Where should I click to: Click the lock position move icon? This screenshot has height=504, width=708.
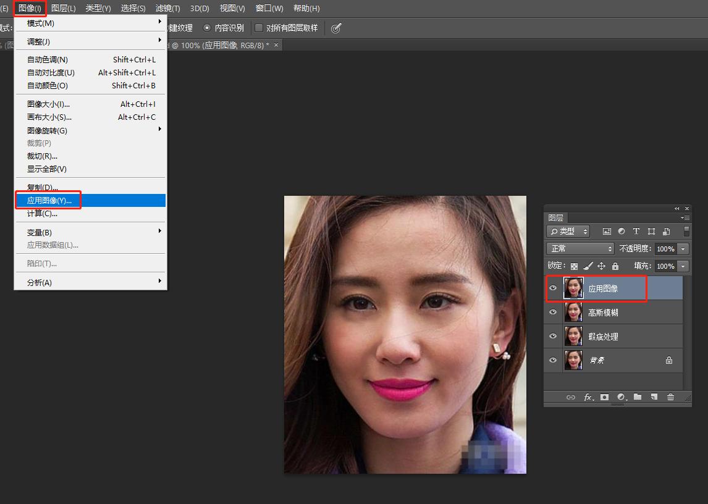[601, 266]
